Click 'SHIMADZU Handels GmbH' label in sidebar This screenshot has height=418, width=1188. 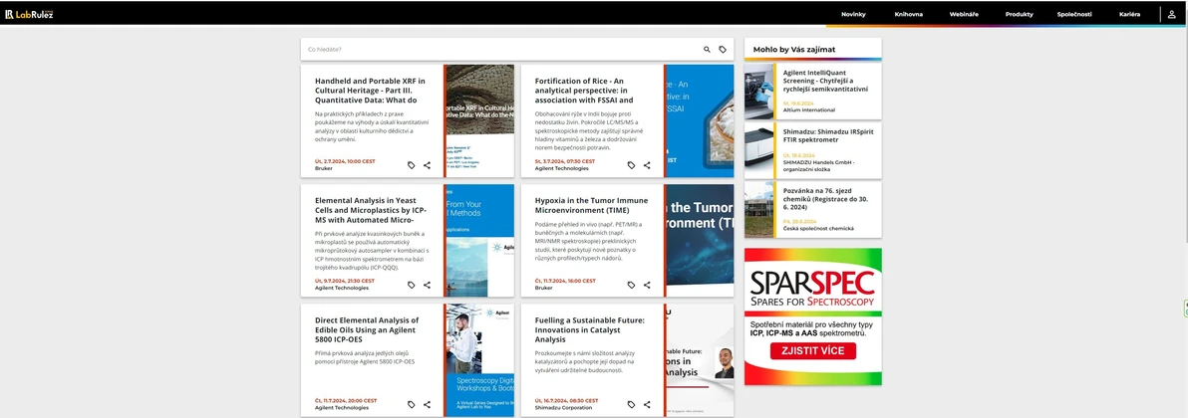pyautogui.click(x=817, y=165)
